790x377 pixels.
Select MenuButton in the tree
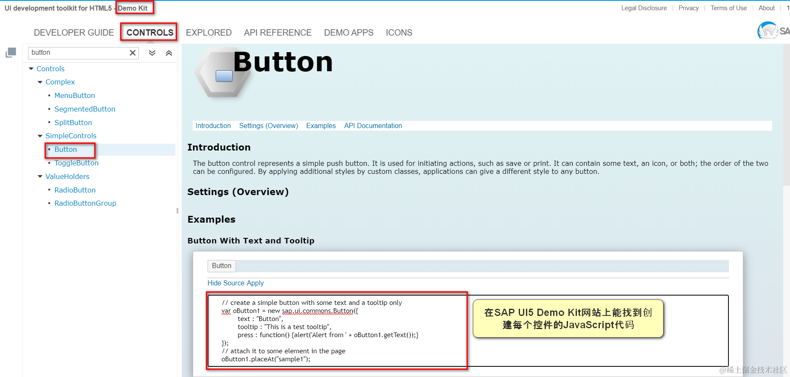click(75, 96)
